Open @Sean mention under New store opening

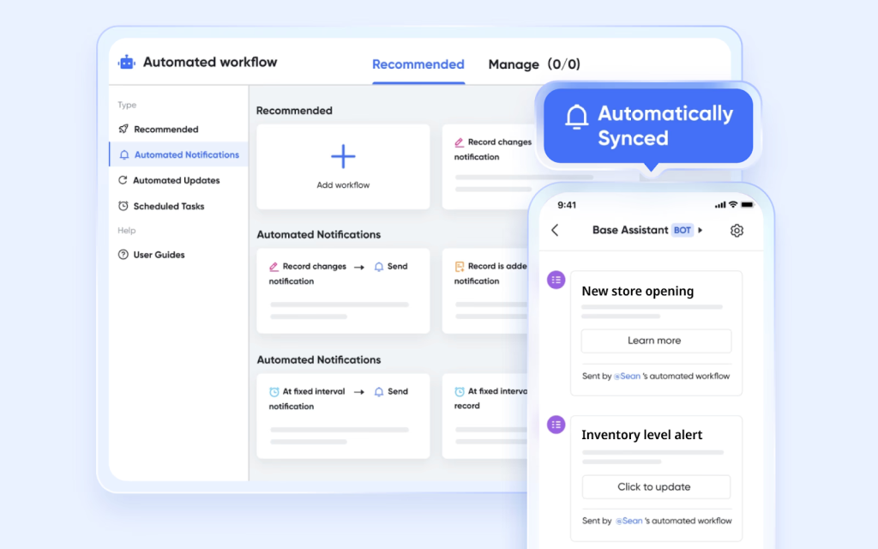click(x=627, y=377)
